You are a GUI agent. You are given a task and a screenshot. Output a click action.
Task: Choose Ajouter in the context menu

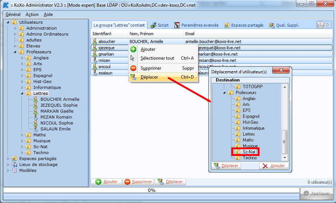163,49
